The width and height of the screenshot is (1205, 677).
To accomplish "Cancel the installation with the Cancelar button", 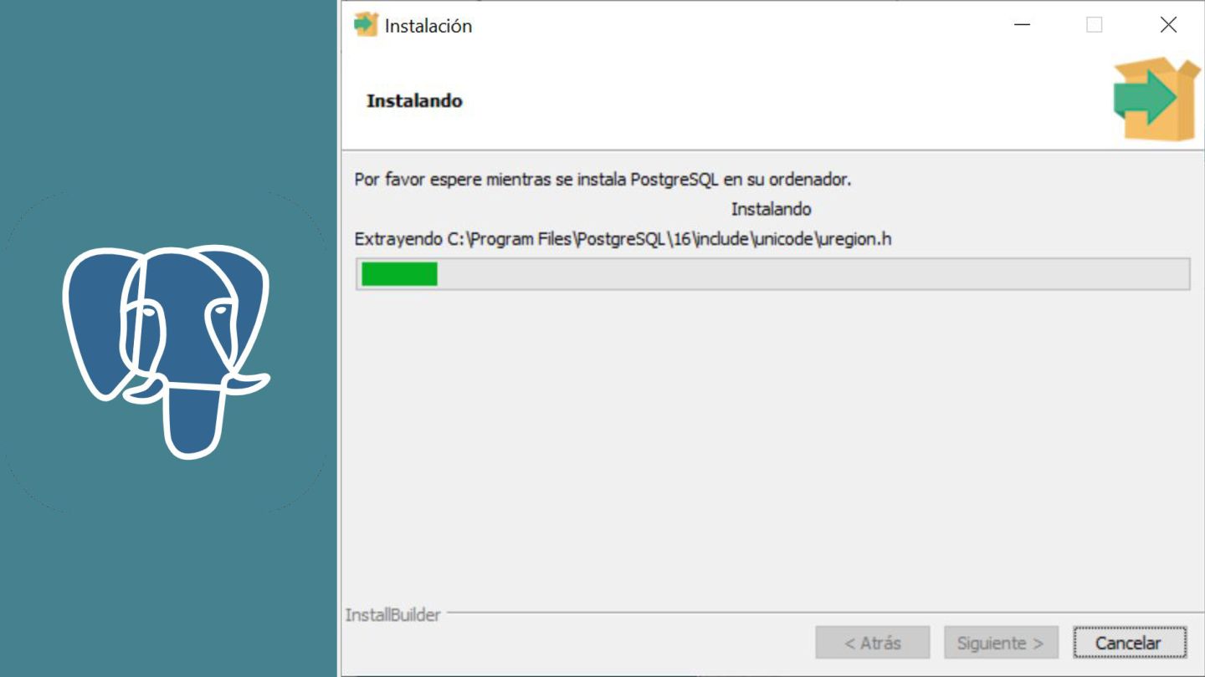I will click(1129, 643).
